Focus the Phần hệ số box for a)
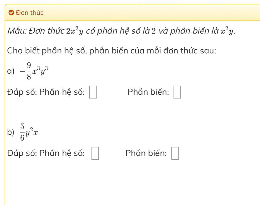The height and width of the screenshot is (205, 260). pos(93,92)
